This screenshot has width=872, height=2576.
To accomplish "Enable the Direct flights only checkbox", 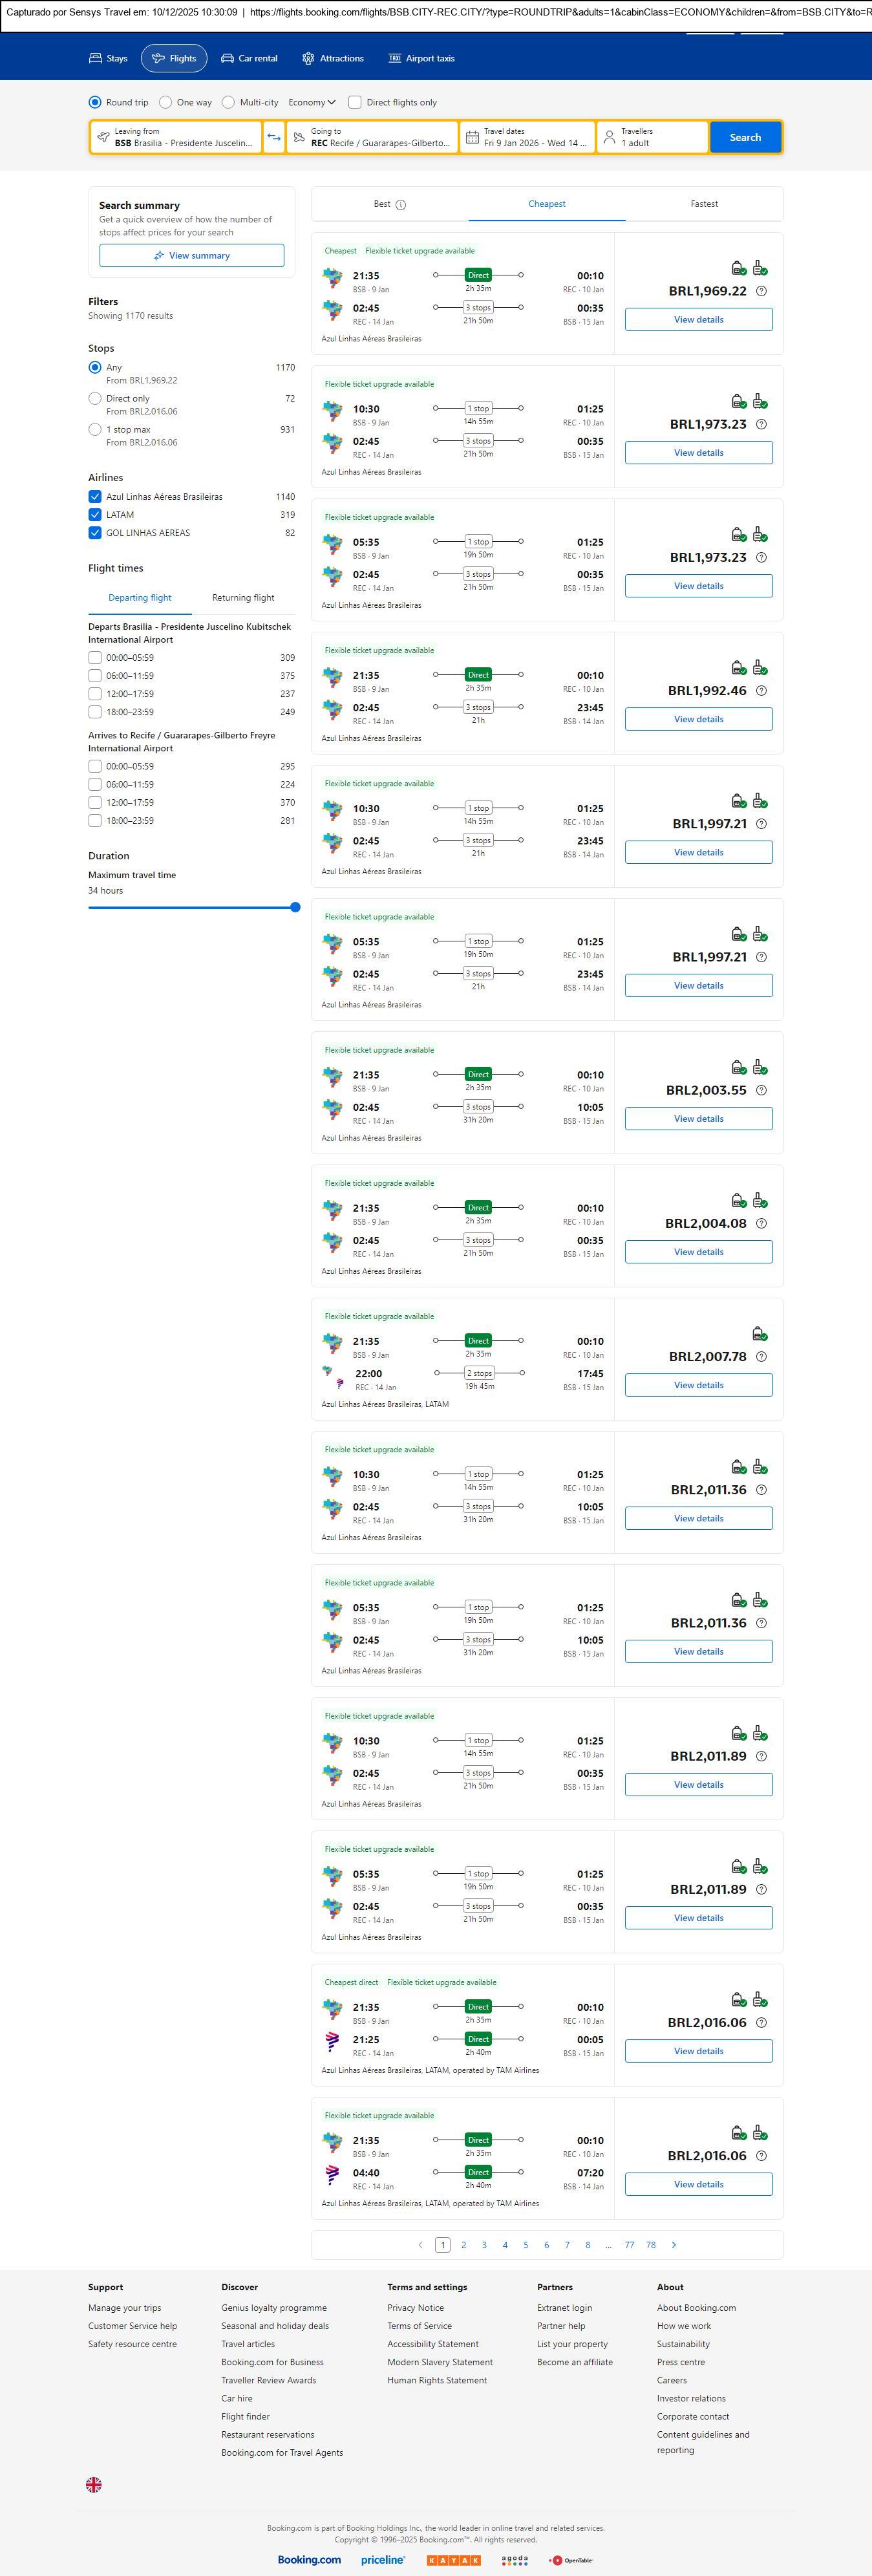I will pyautogui.click(x=355, y=102).
